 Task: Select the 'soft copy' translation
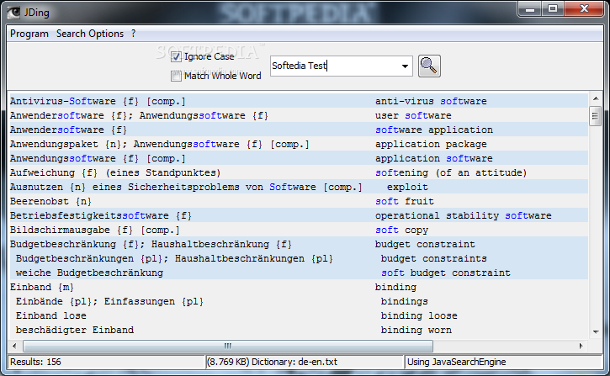click(401, 230)
